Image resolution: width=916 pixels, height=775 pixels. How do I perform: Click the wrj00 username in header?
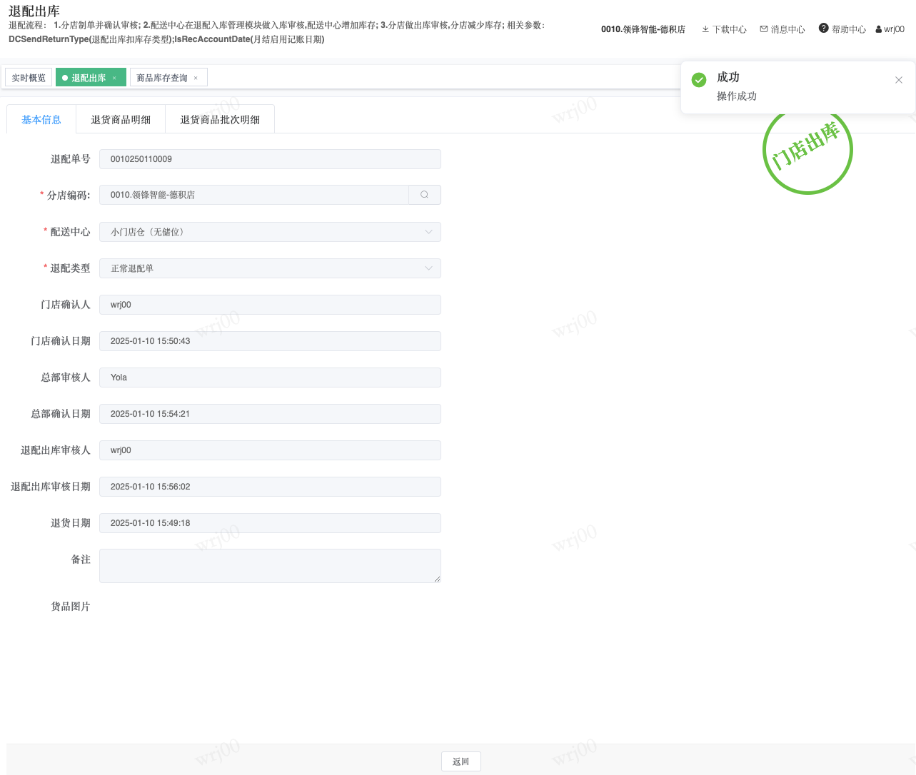point(894,29)
